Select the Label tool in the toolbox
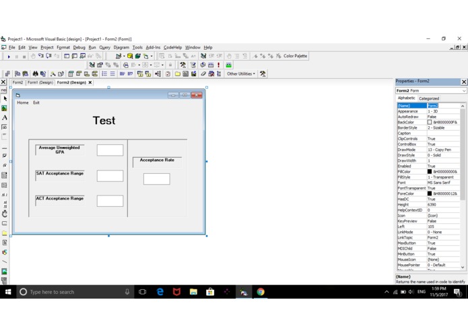468x333 pixels. pos(5,118)
